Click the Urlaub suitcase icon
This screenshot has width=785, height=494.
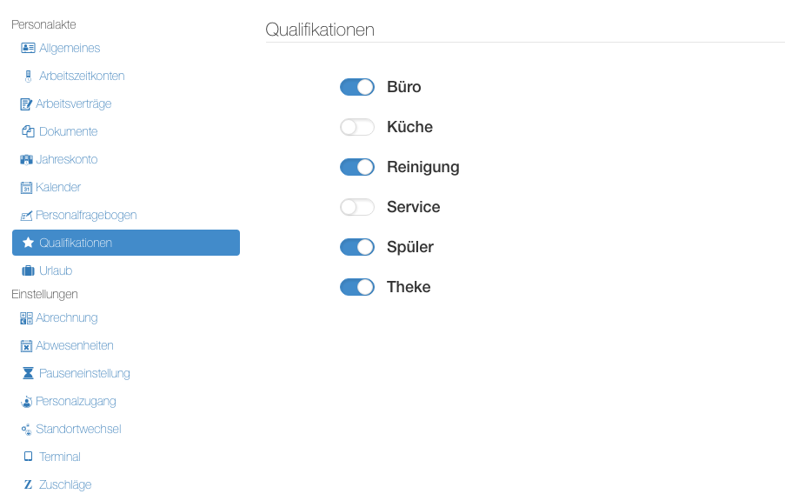(28, 271)
